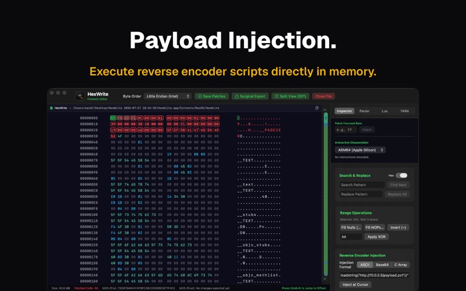466x291 pixels.
Task: Click the Search Pattern input field
Action: (x=362, y=184)
